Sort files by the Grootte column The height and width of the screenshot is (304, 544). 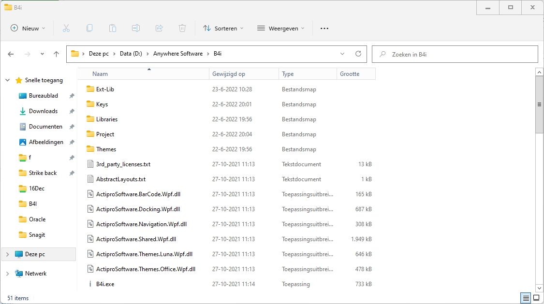click(x=350, y=74)
